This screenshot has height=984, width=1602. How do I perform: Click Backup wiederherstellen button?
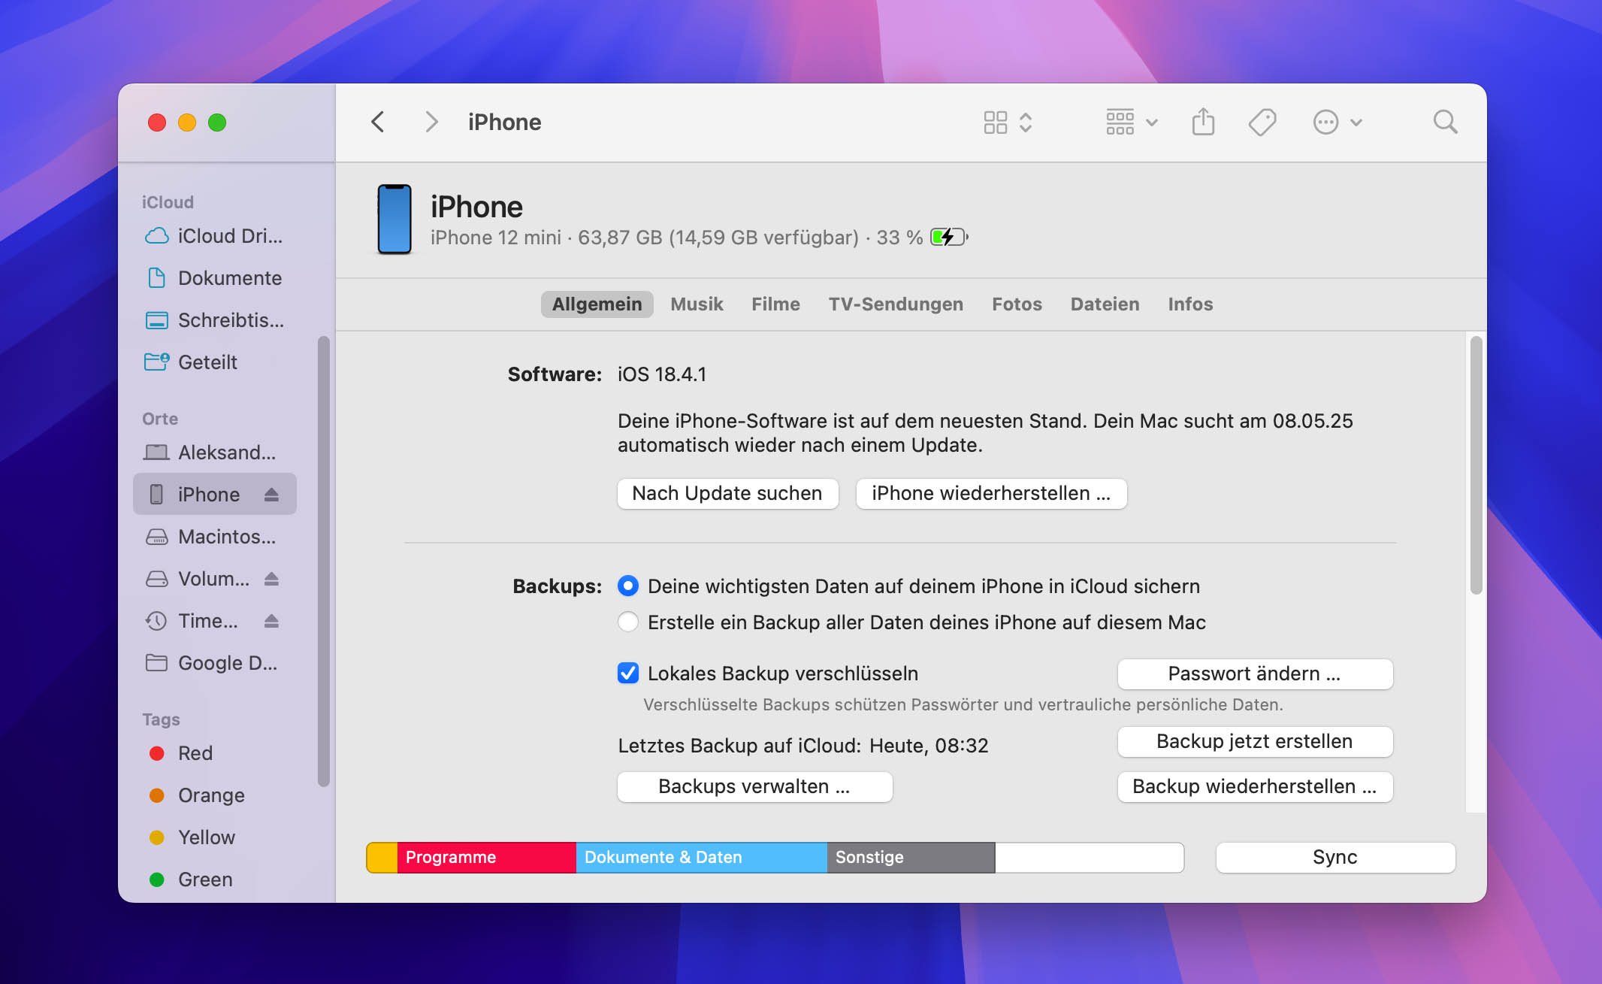click(x=1255, y=786)
